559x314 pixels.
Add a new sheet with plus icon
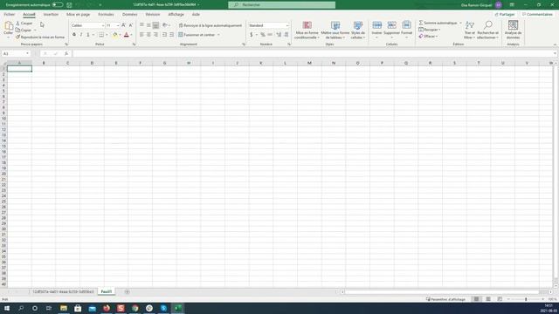pyautogui.click(x=127, y=291)
